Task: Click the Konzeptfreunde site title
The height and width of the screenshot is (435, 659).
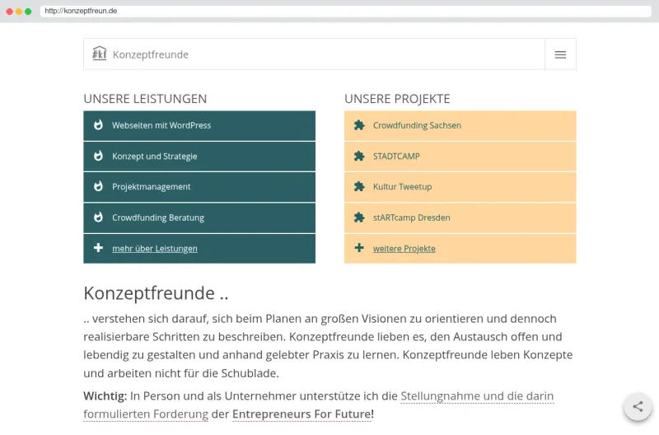Action: (151, 54)
